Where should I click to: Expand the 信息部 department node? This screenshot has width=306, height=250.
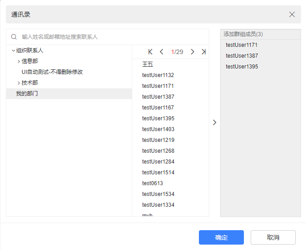click(18, 61)
